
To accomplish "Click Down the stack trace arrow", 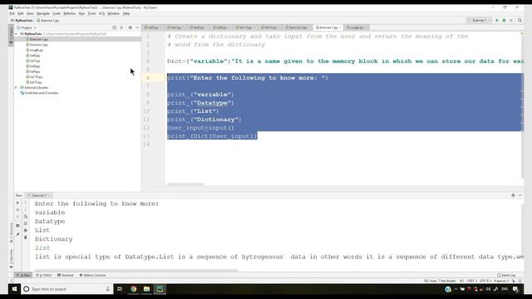I will [x=26, y=210].
